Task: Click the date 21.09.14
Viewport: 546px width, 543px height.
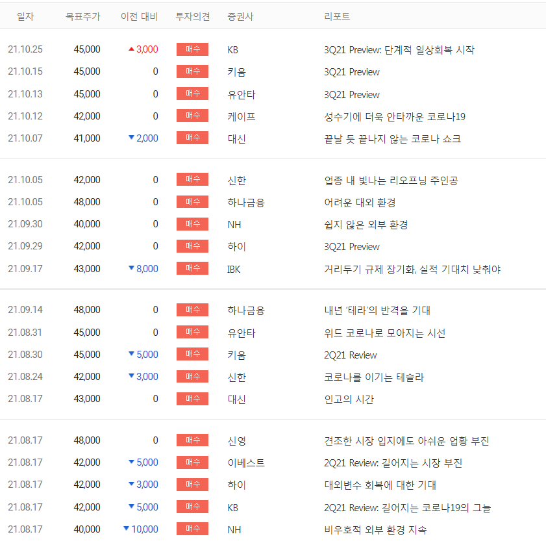Action: 25,310
